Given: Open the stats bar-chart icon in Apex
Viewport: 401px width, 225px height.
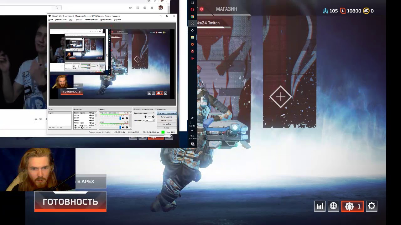Looking at the screenshot, I should (320, 206).
